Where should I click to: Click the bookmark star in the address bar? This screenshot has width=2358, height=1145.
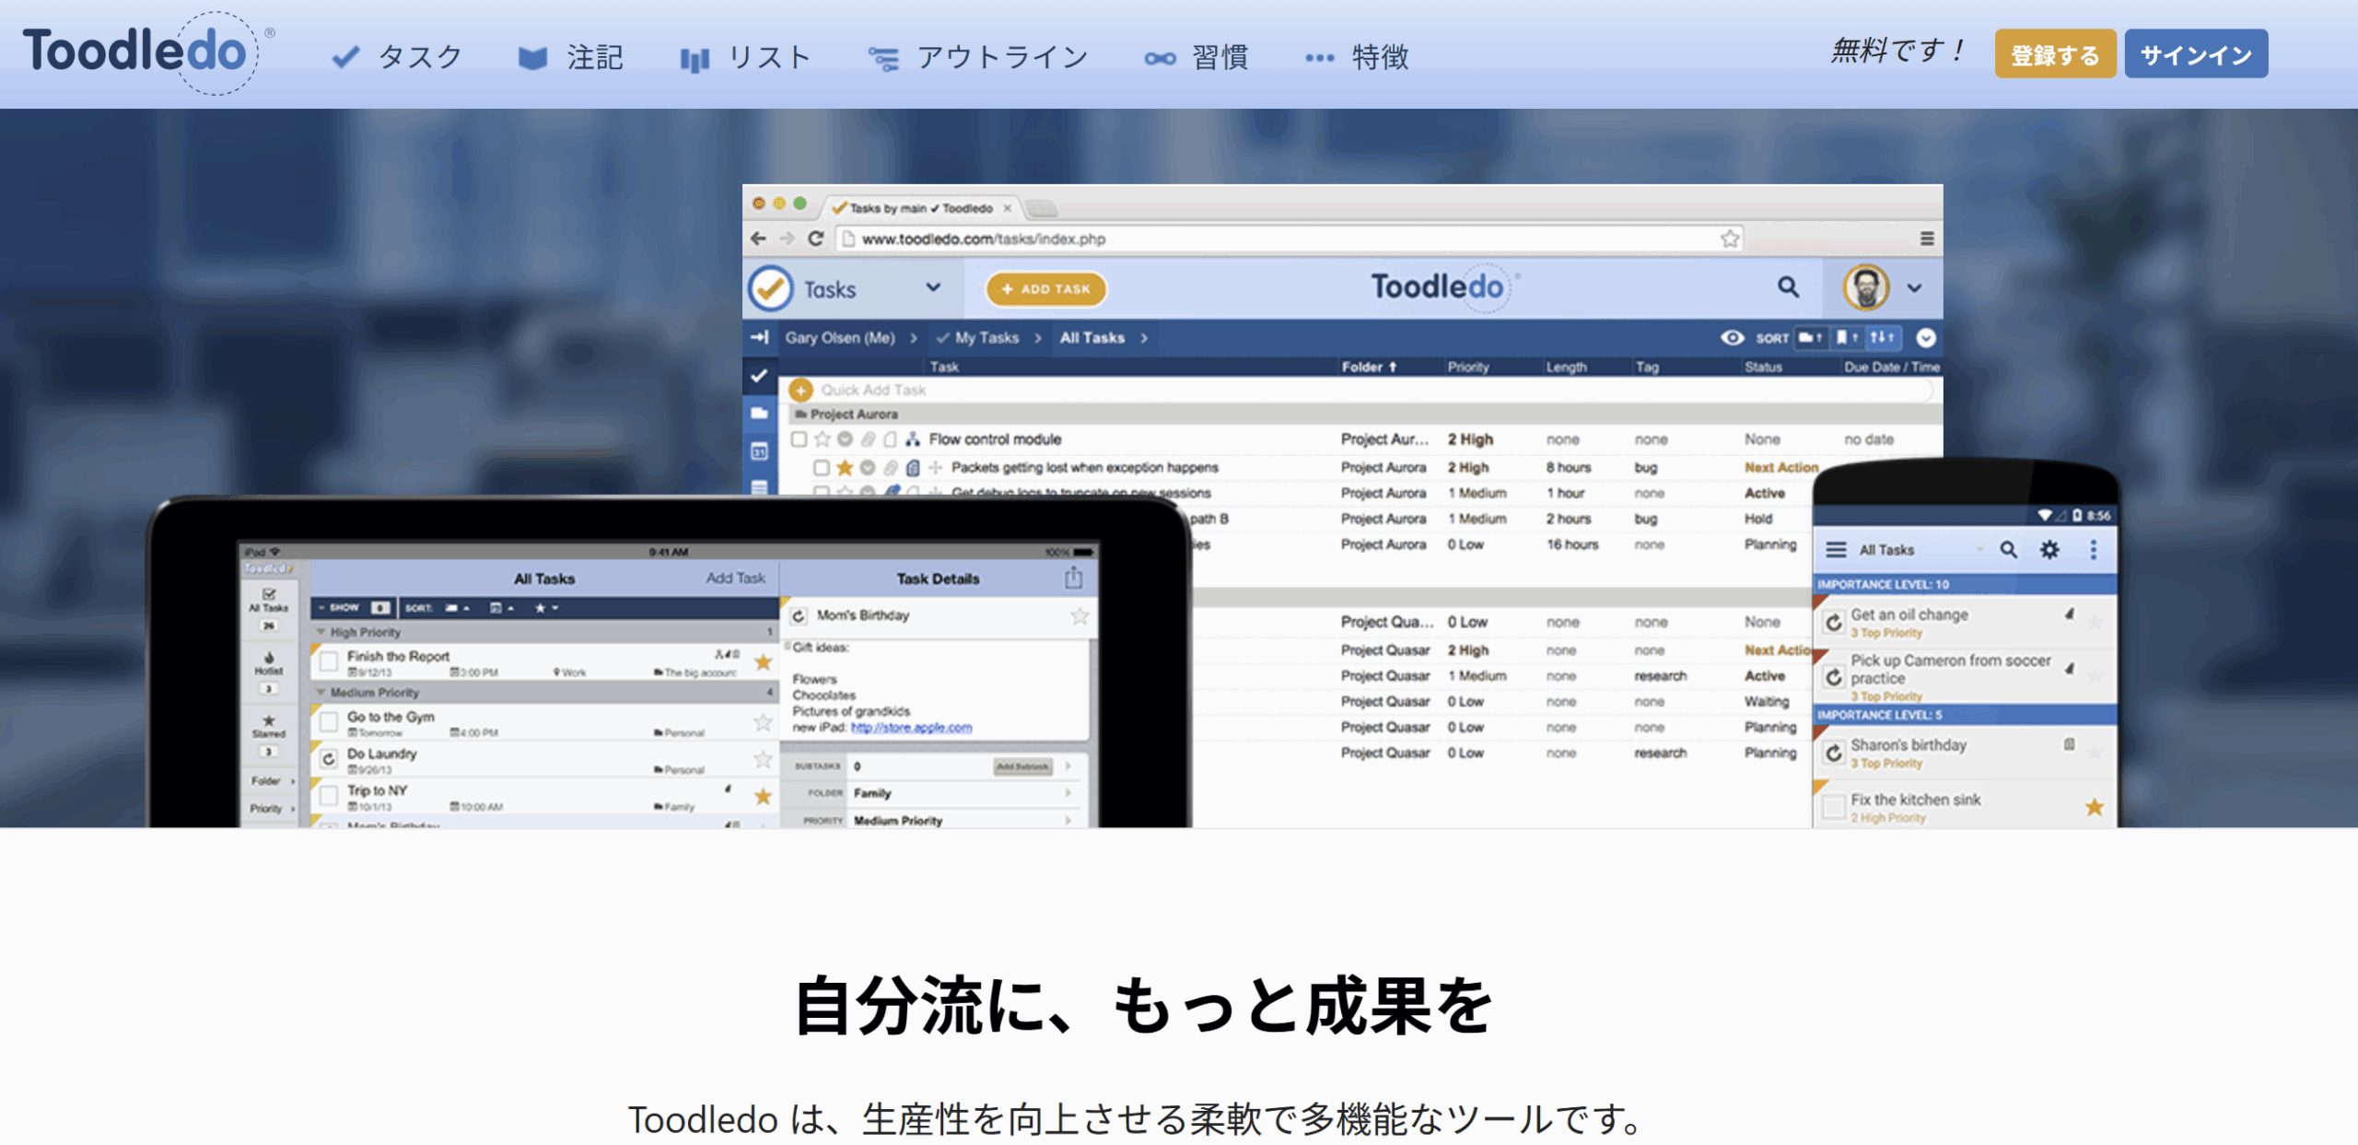[x=1730, y=239]
